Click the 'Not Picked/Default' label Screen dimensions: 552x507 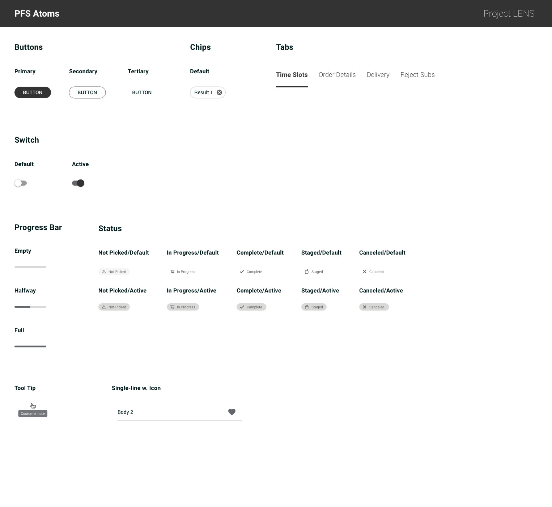pos(124,252)
